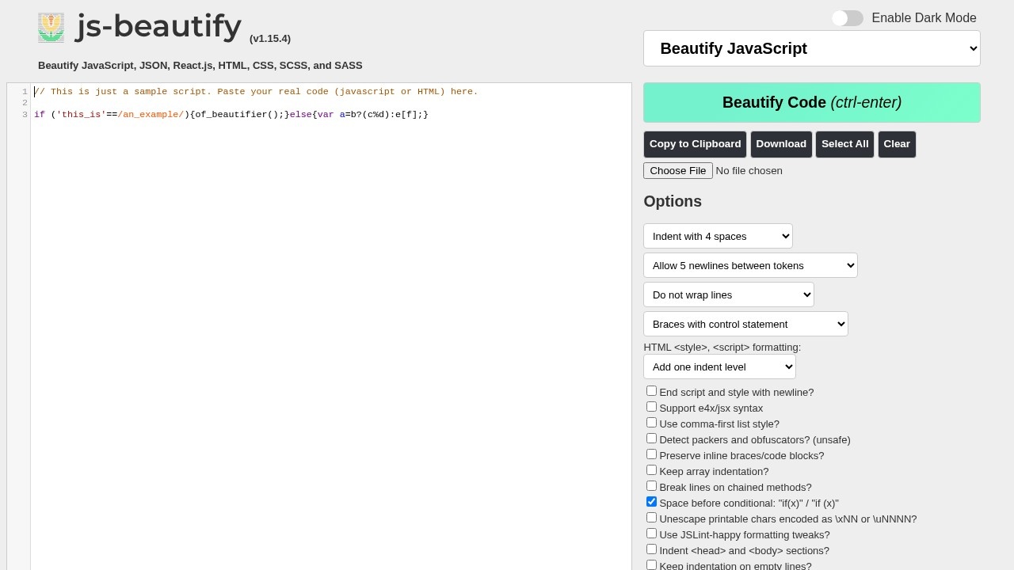This screenshot has width=1014, height=570.
Task: Check Support e4x/jsx syntax option
Action: pyautogui.click(x=651, y=407)
